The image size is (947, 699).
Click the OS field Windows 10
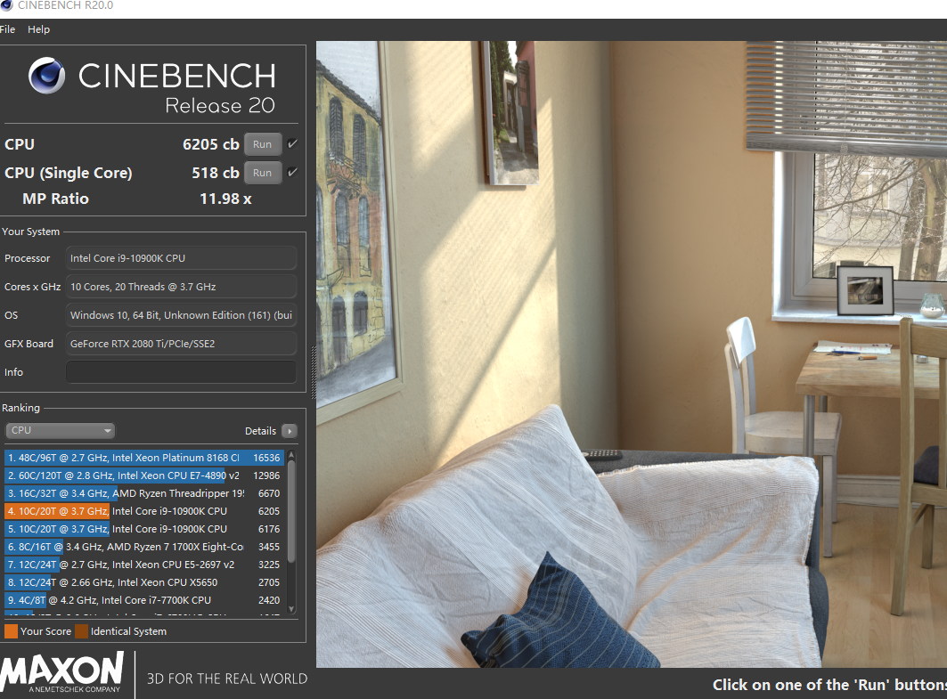pos(181,315)
